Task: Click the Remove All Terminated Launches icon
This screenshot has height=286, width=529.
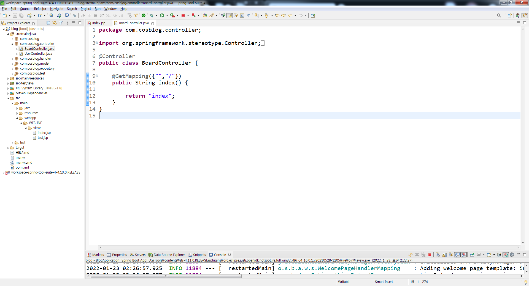Action: coord(423,255)
